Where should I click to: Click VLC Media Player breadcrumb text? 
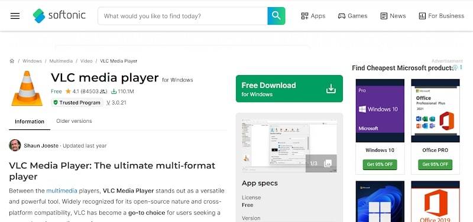pyautogui.click(x=119, y=61)
